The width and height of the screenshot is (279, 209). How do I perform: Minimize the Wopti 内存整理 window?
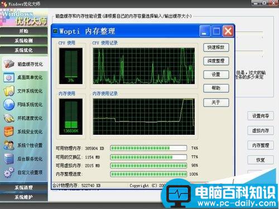click(x=204, y=31)
